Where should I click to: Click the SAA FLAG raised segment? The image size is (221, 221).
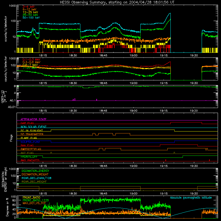tap(179, 144)
